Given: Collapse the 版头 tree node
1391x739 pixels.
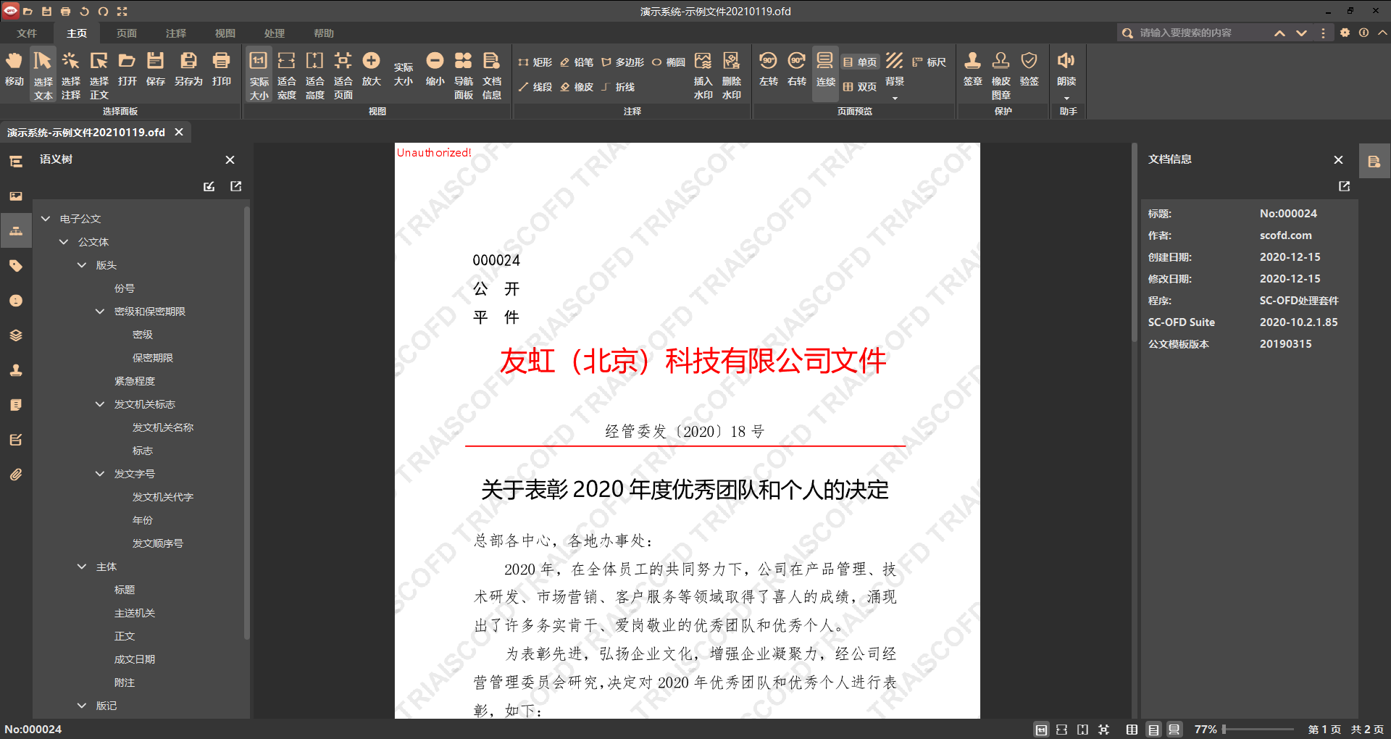Looking at the screenshot, I should click(x=82, y=265).
